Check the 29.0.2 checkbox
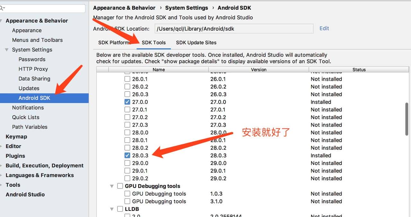This screenshot has height=217, width=411. click(127, 178)
